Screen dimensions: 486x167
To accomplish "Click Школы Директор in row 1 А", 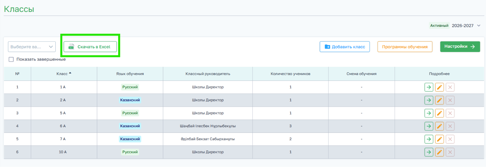I will [x=208, y=87].
